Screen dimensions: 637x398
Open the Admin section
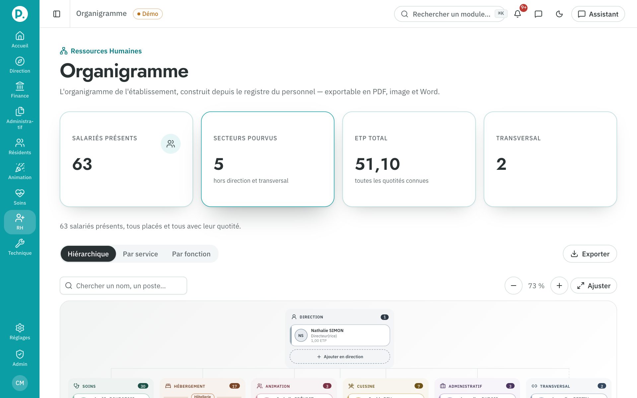(x=20, y=358)
